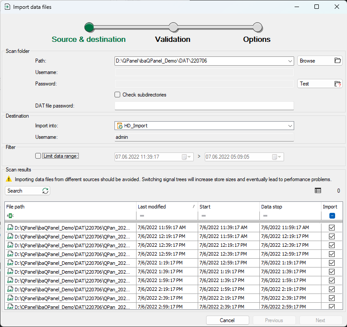The image size is (347, 327).
Task: Click the File path text filter icon
Action: [x=10, y=216]
